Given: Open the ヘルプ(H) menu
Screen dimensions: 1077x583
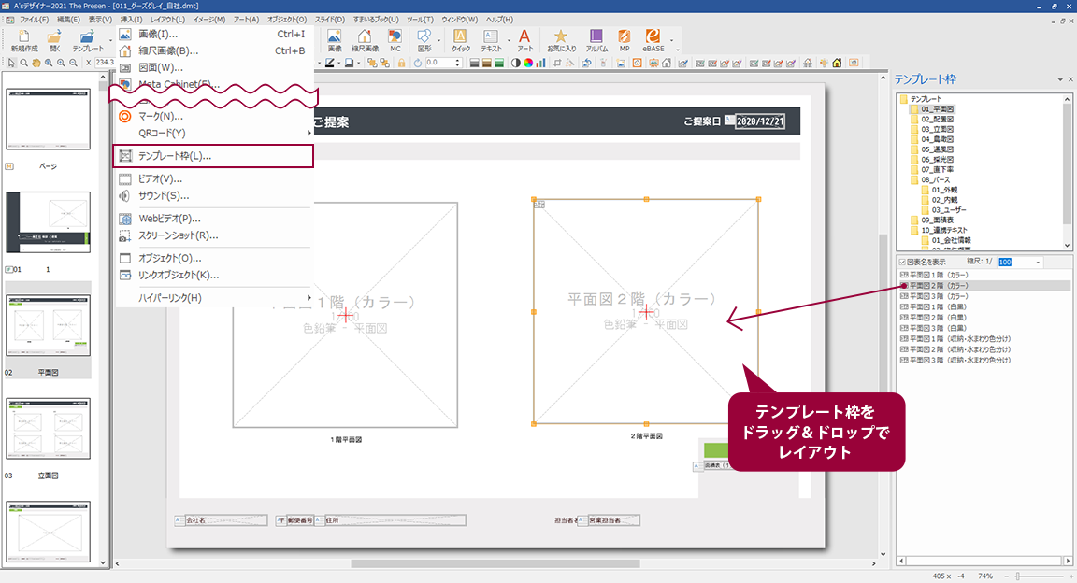Looking at the screenshot, I should click(499, 20).
